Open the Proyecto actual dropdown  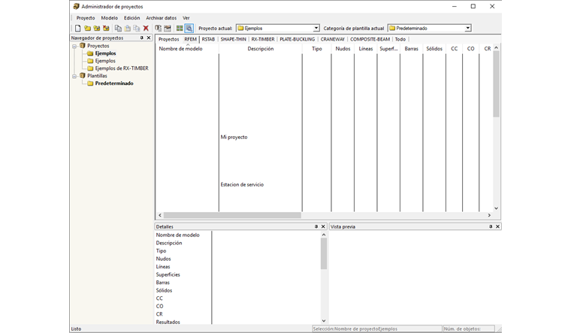316,28
